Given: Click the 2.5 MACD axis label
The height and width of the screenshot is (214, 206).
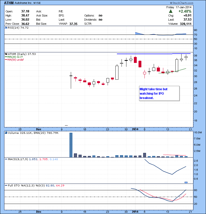Looking at the screenshot, I should [196, 161].
